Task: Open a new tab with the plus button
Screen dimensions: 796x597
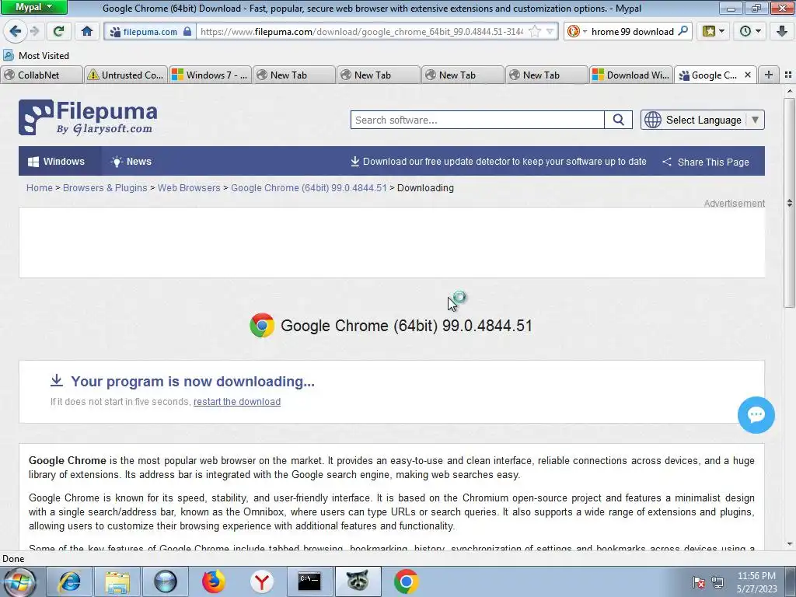Action: [769, 75]
